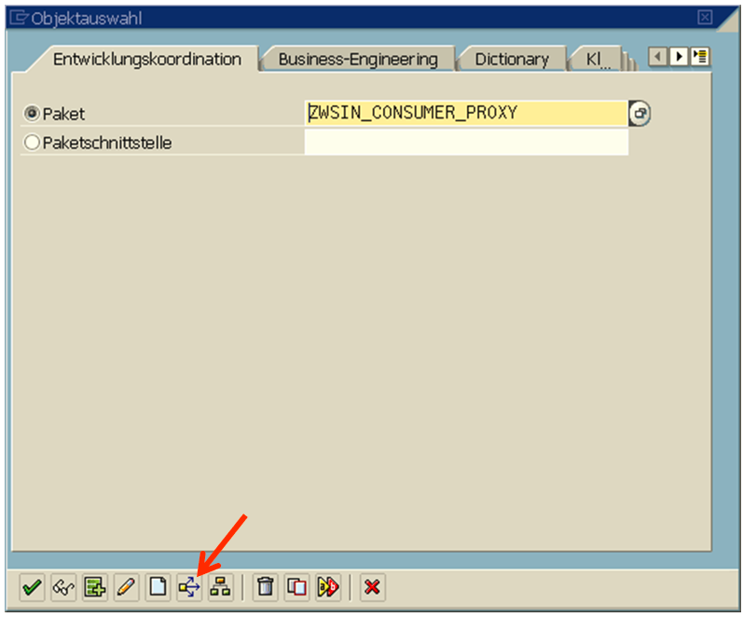Click the where-used list arrows icon
The width and height of the screenshot is (743, 617).
(x=189, y=587)
